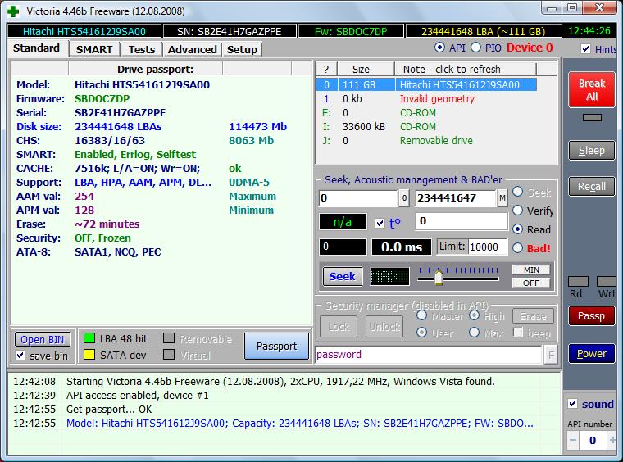Select the Read radio option
This screenshot has width=623, height=462.
517,229
